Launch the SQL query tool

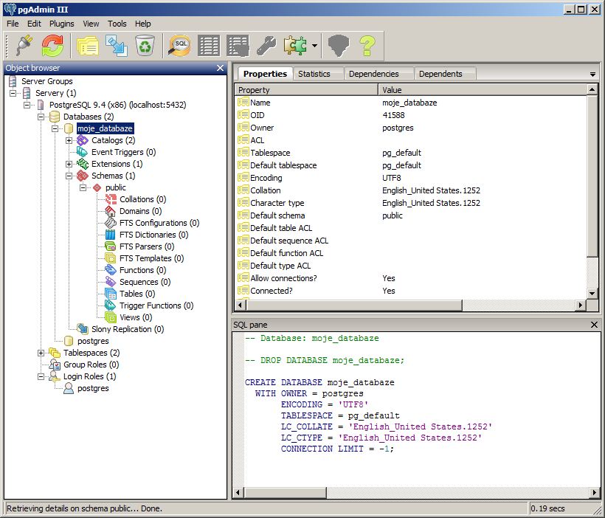(181, 46)
